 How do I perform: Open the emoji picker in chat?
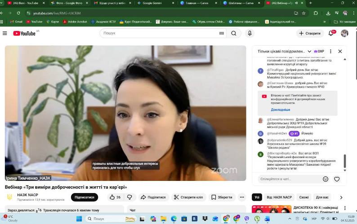click(x=326, y=179)
